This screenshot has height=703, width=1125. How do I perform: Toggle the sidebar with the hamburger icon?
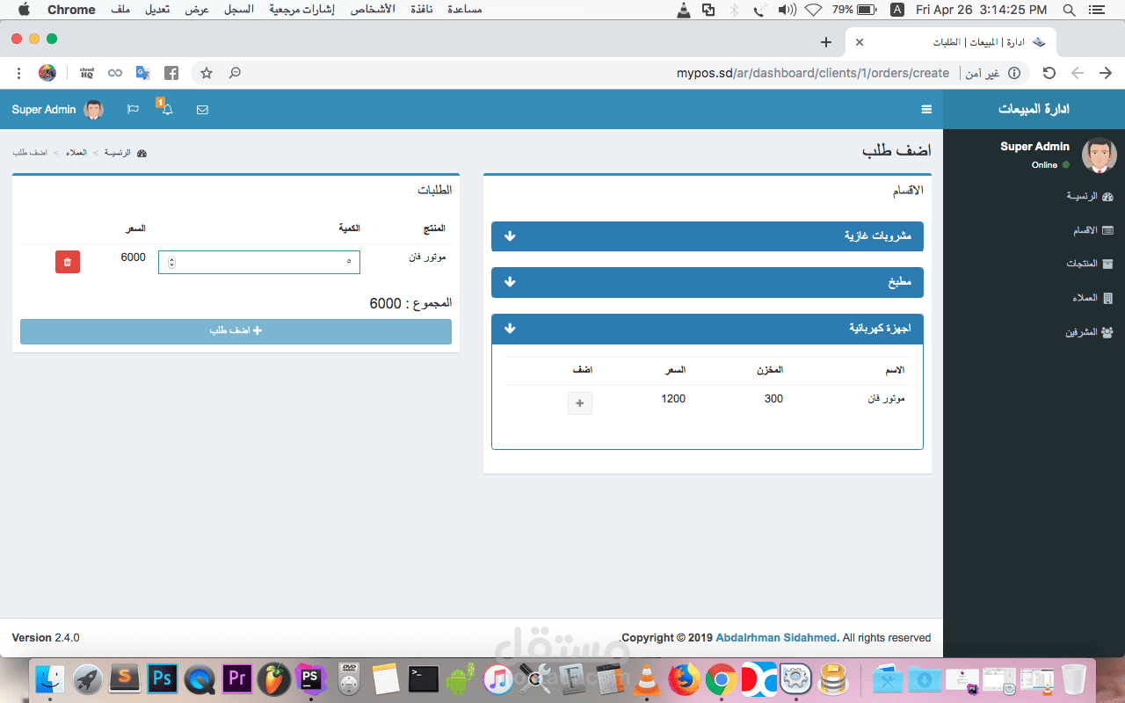925,110
